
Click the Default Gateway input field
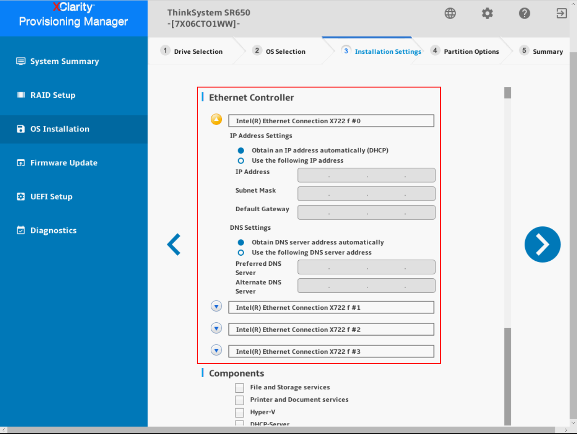(366, 212)
